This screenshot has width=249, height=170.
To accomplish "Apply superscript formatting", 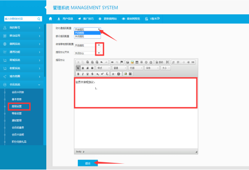I will coord(102,74).
